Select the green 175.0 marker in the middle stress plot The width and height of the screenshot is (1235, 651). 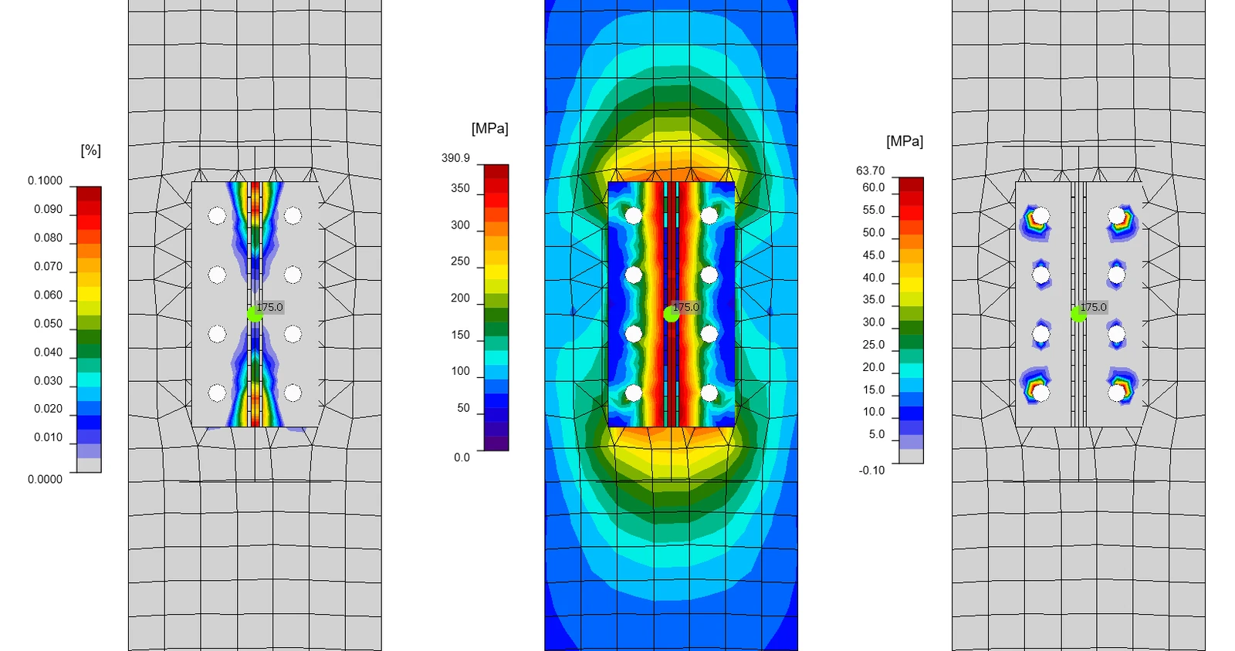[x=672, y=314]
